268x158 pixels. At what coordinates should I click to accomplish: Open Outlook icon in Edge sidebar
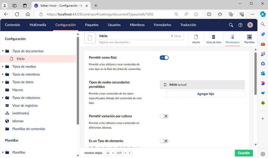pyautogui.click(x=263, y=73)
